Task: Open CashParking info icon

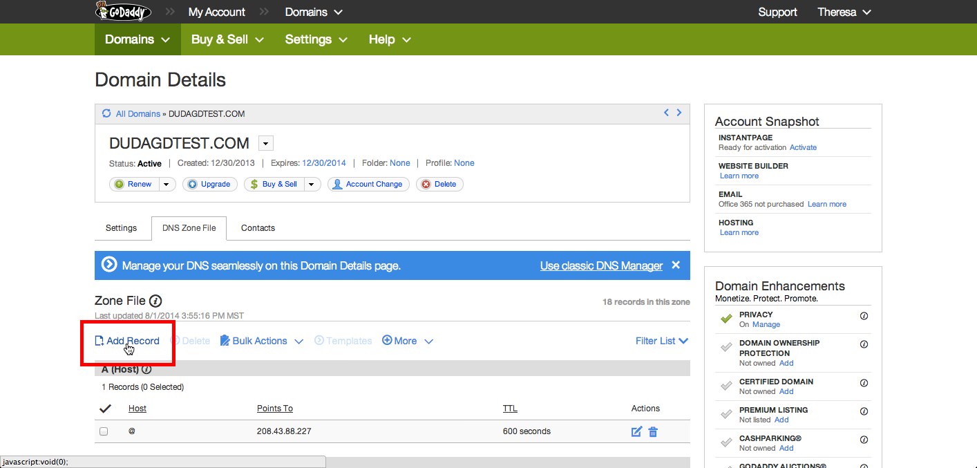Action: click(864, 439)
